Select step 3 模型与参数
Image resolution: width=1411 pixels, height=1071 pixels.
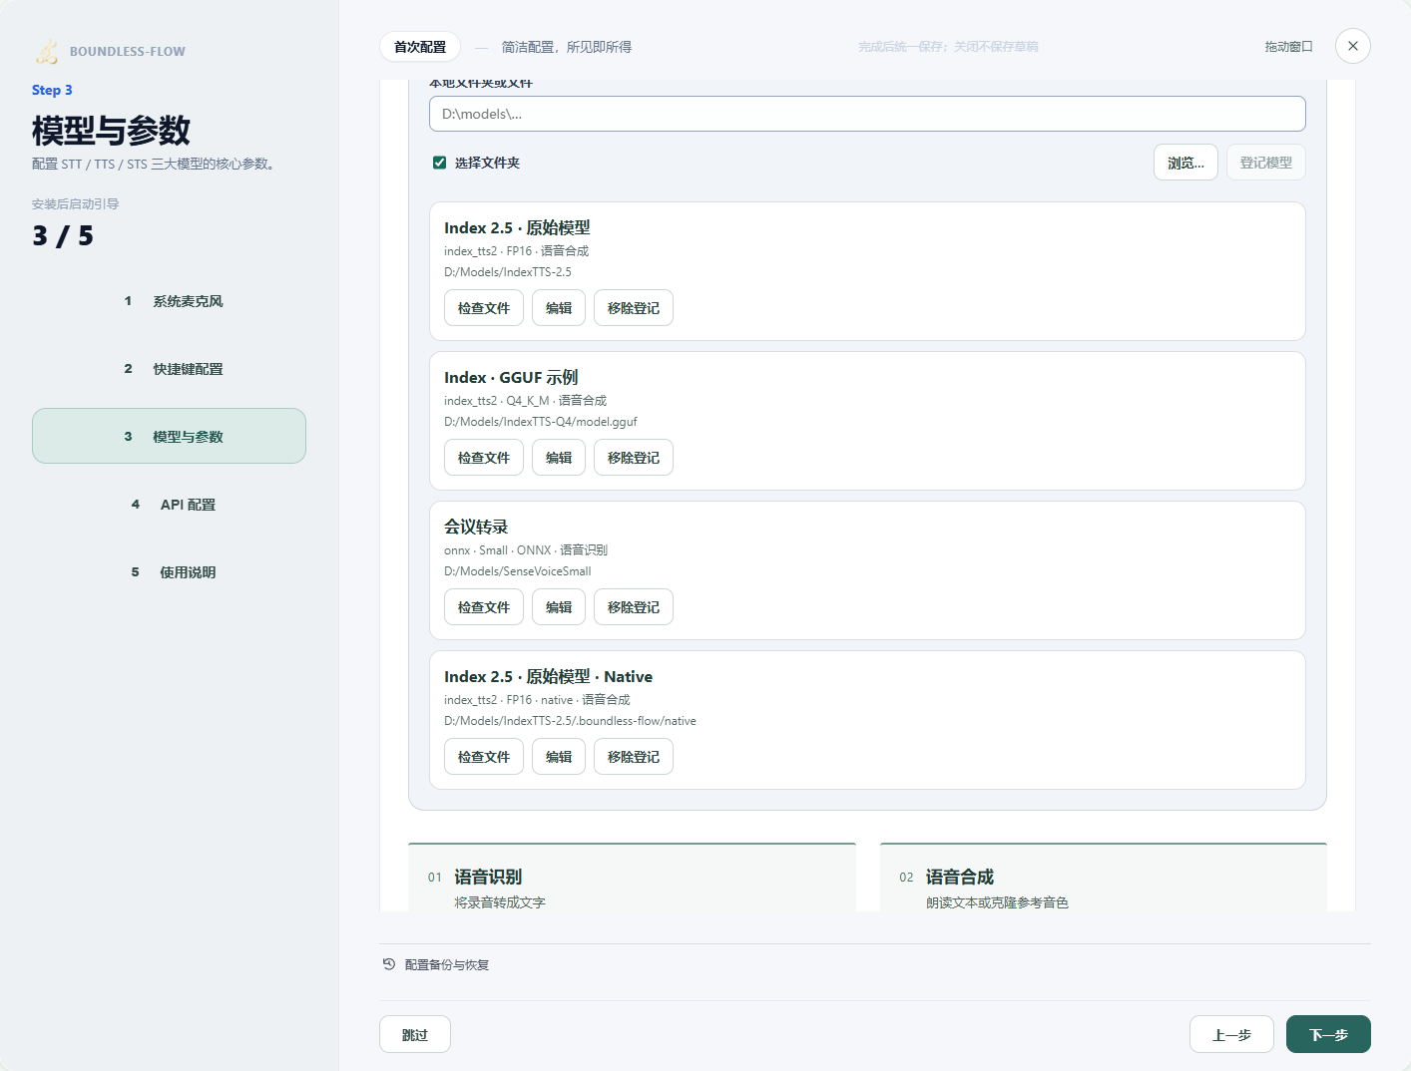(x=170, y=436)
